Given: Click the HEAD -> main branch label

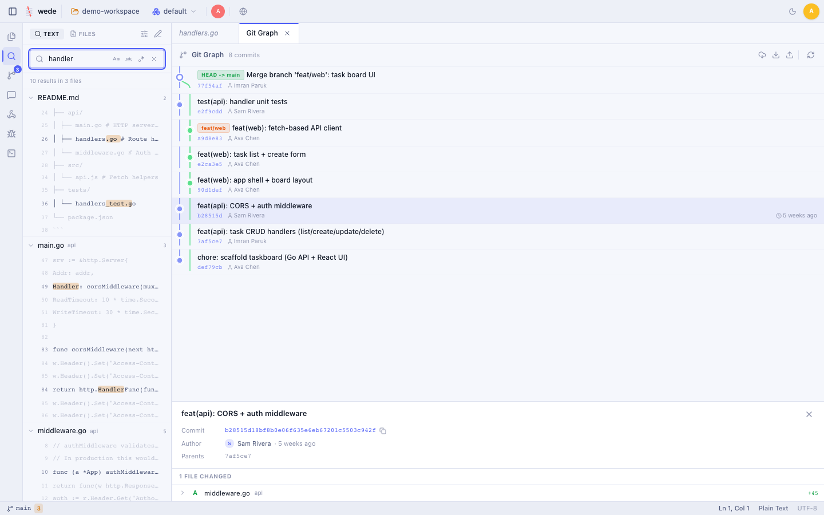Looking at the screenshot, I should (221, 75).
